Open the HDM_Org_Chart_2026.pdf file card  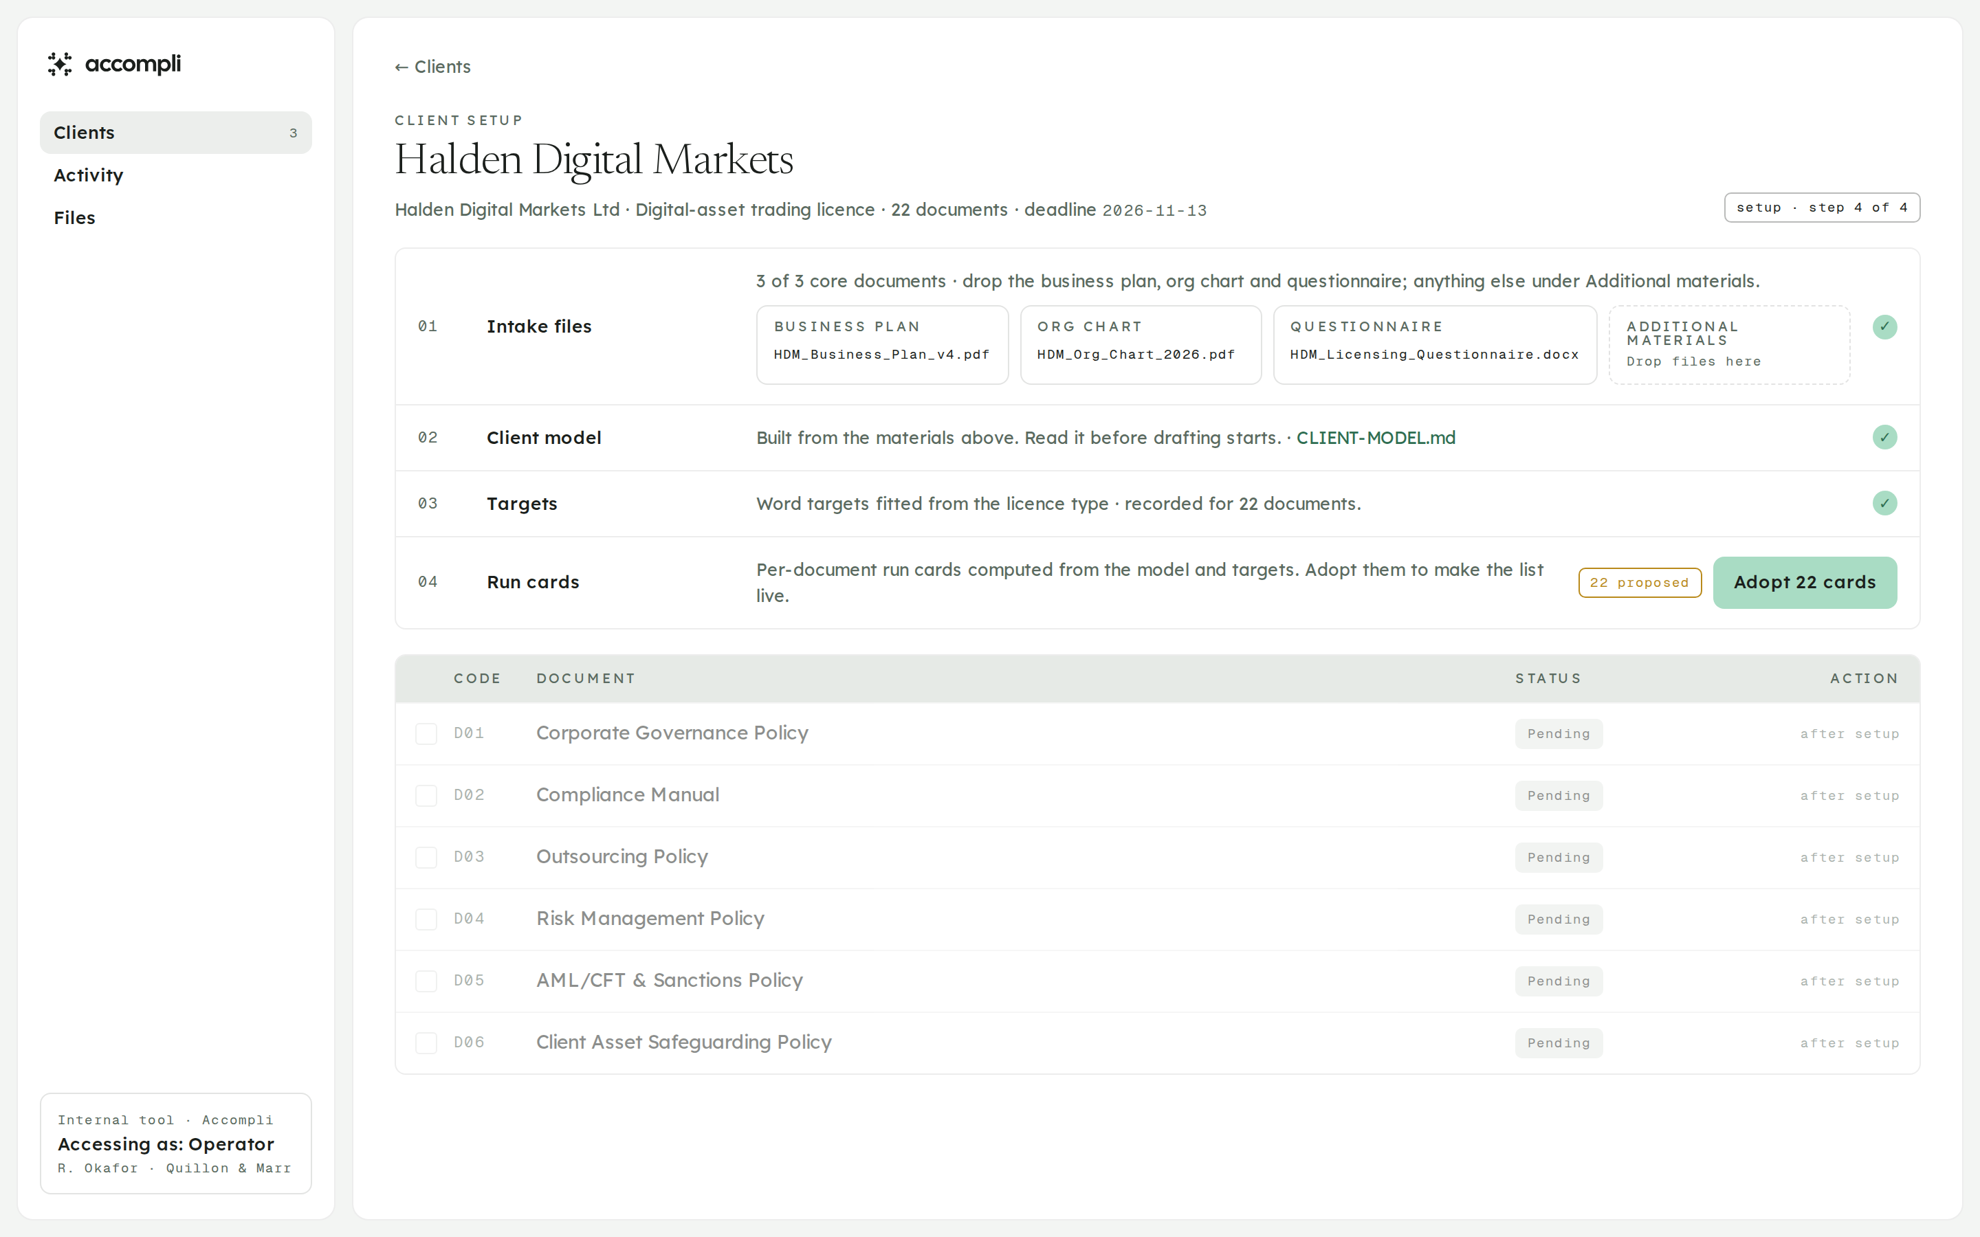point(1141,344)
